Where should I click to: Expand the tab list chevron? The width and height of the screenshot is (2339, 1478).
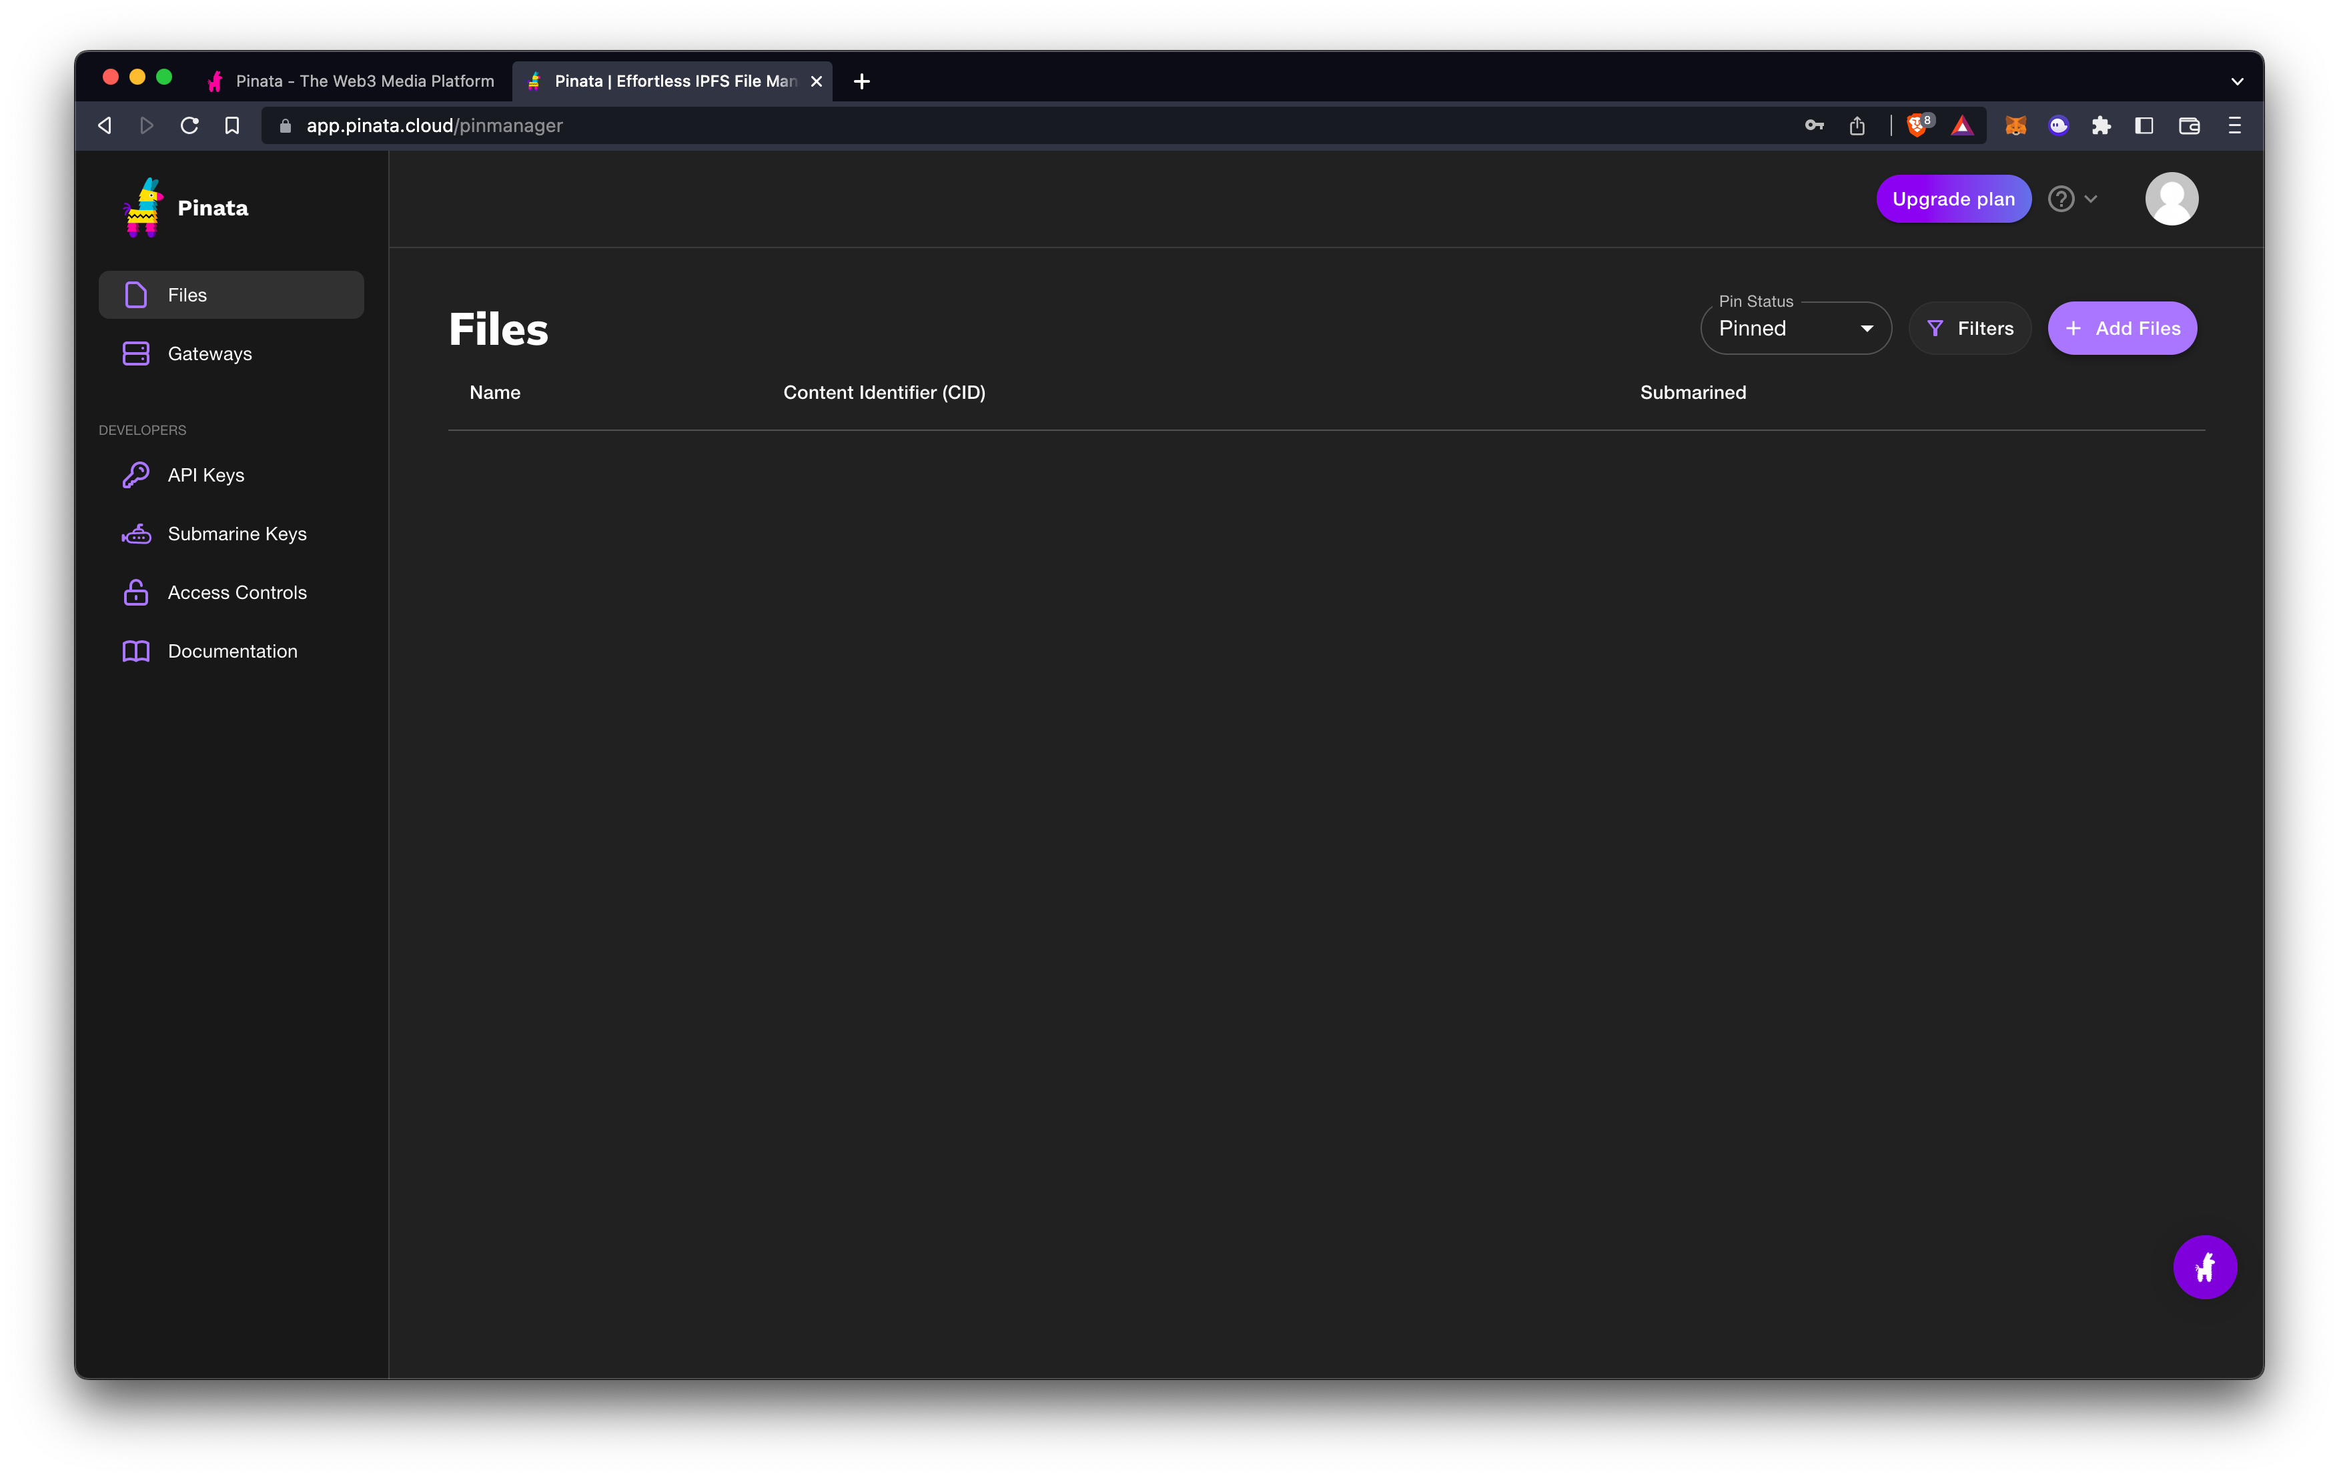pyautogui.click(x=2236, y=81)
